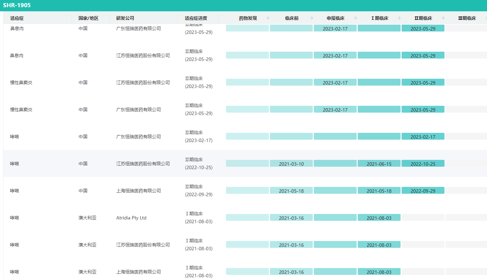Image resolution: width=487 pixels, height=279 pixels.
Task: Select the 2022-09-29 Phase II progress cell
Action: click(x=423, y=191)
